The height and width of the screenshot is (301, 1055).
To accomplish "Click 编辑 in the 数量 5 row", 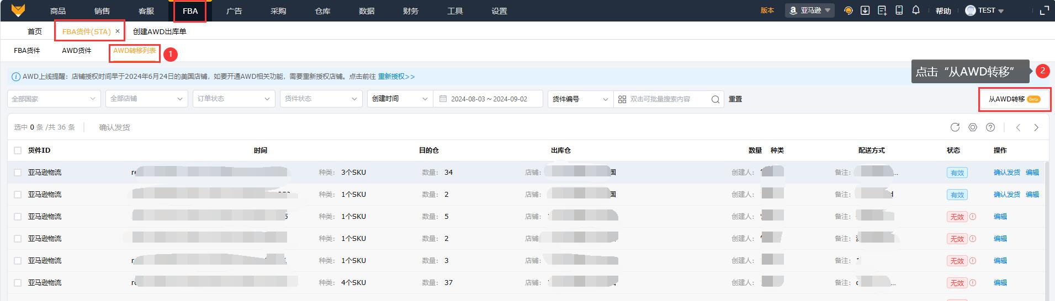I will point(1000,217).
